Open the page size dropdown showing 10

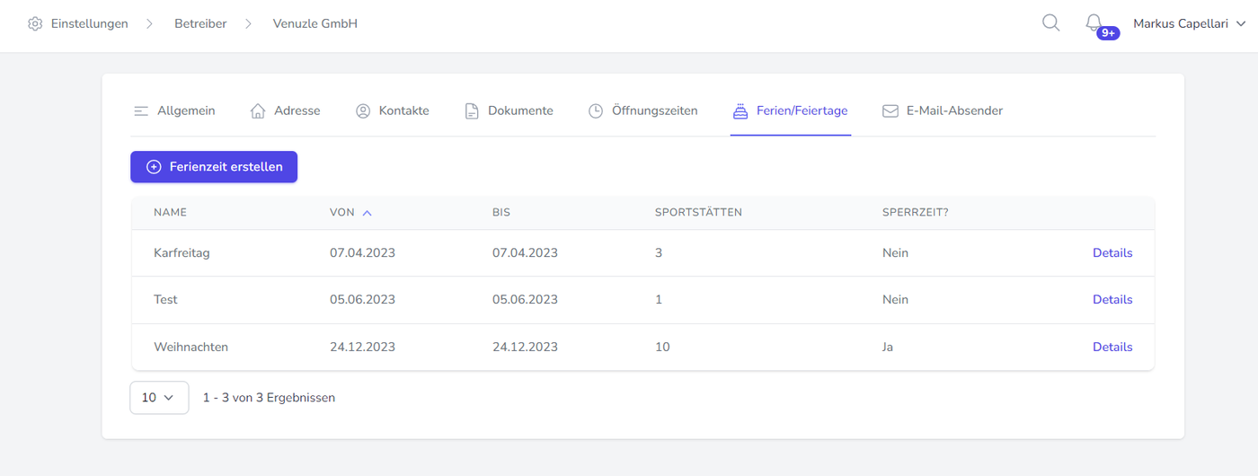(159, 398)
